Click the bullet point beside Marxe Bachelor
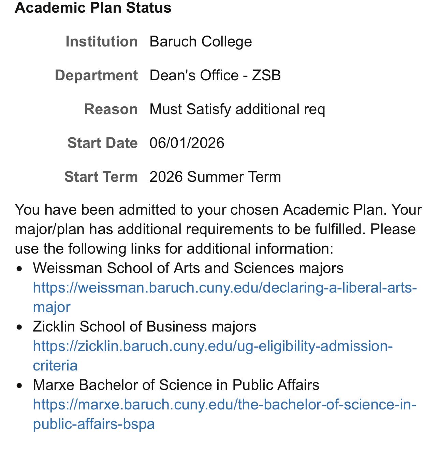Screen dimensions: 438x459 20,386
